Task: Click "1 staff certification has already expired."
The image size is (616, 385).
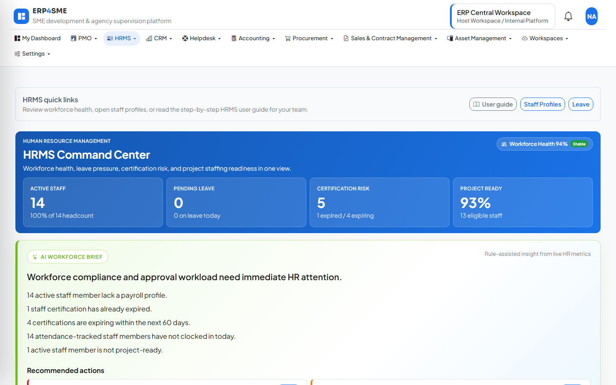Action: tap(89, 309)
